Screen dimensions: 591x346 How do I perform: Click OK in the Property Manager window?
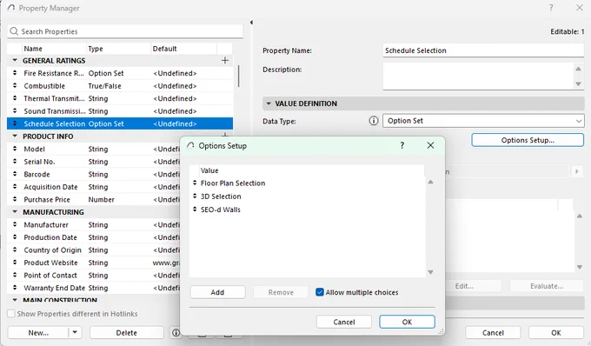coord(556,332)
